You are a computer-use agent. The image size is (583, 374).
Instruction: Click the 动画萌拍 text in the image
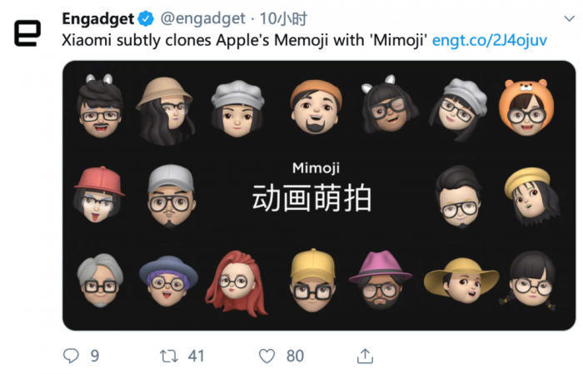click(x=311, y=200)
